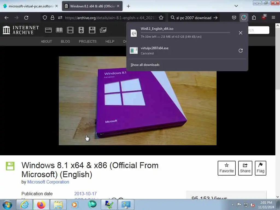
Task: Open the Pocket save icon
Action: click(x=234, y=18)
